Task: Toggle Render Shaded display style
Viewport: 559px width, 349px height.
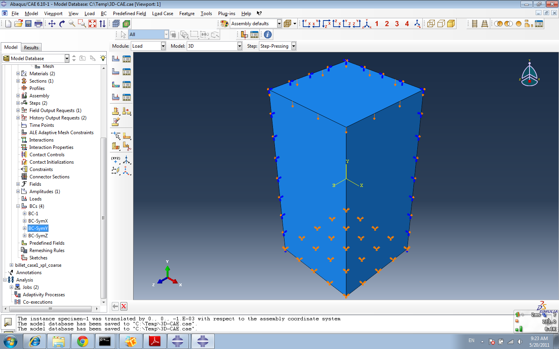Action: coord(451,24)
